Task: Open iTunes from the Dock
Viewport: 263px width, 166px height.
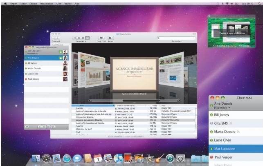Action: pyautogui.click(x=119, y=159)
